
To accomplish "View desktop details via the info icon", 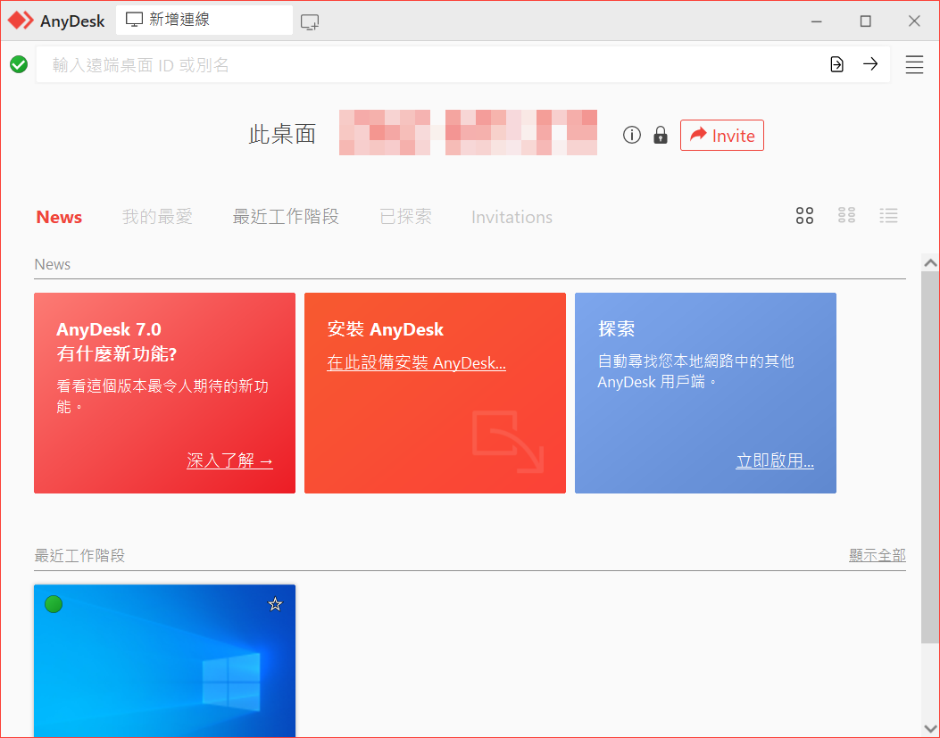I will coord(631,135).
